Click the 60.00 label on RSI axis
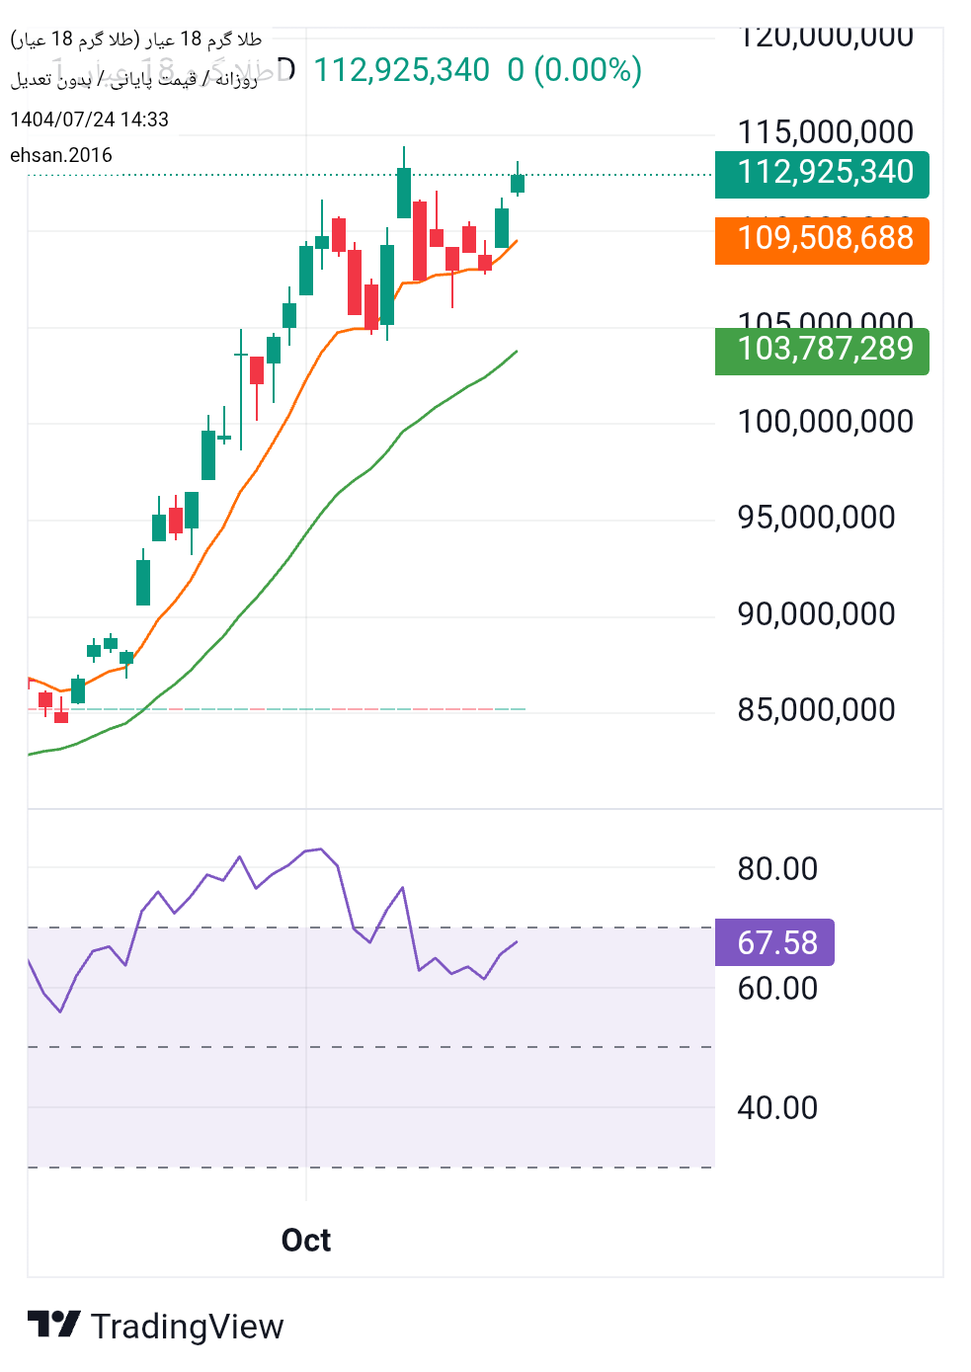 click(777, 989)
